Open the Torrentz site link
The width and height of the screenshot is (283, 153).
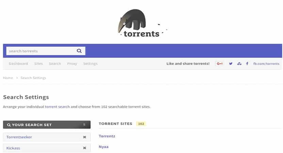tap(107, 136)
